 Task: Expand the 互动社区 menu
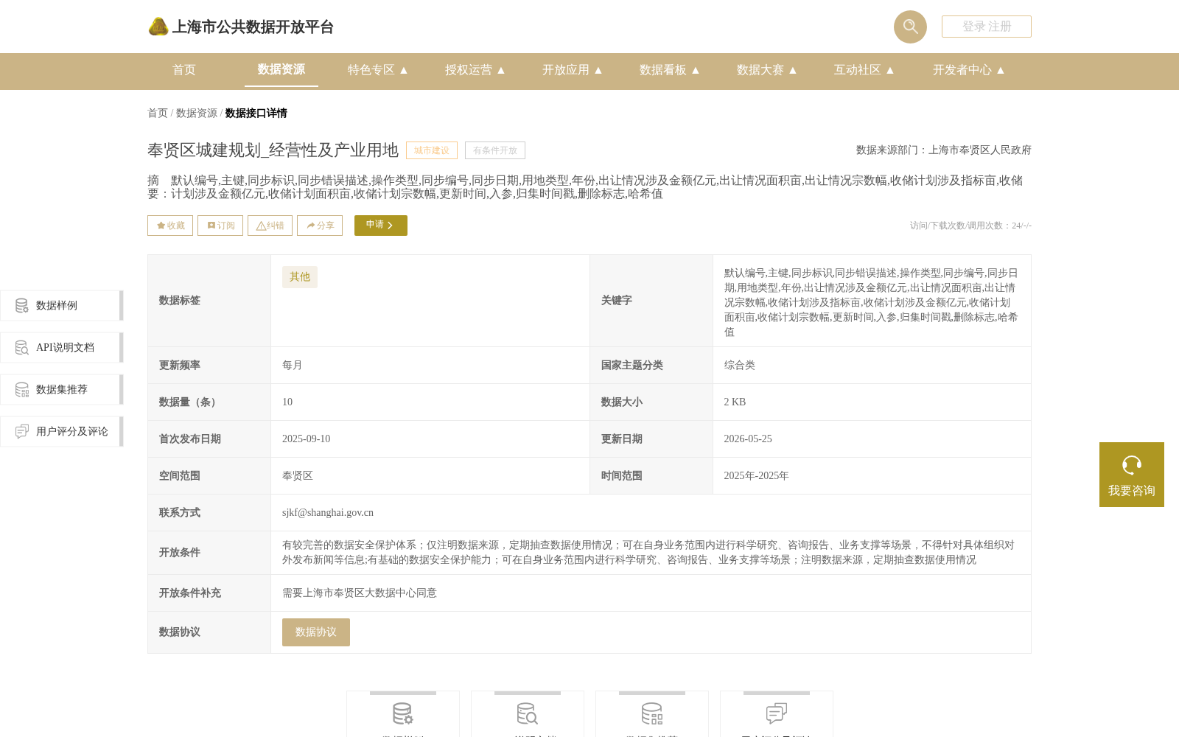point(864,70)
